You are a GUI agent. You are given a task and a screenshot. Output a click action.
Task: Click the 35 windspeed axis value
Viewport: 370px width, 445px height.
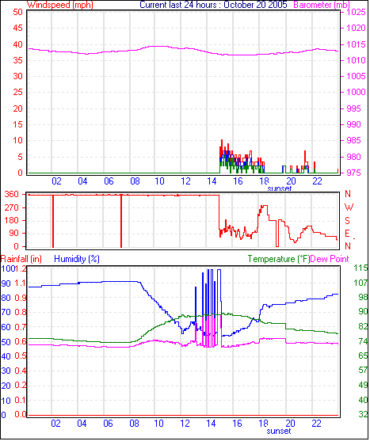(17, 60)
